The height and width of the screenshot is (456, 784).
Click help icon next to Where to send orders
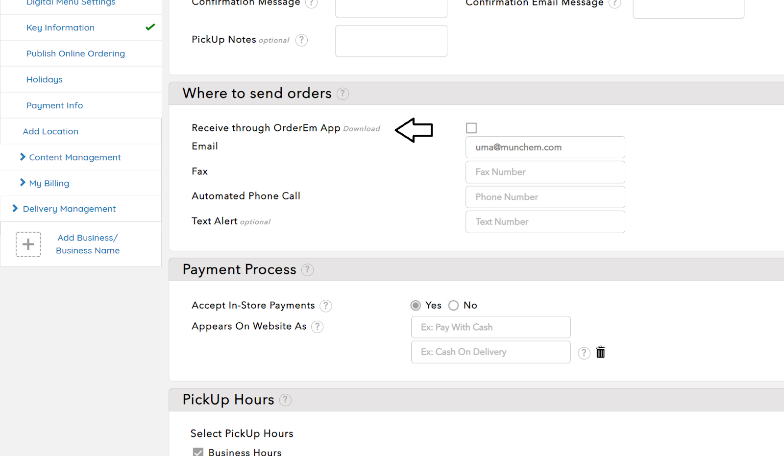click(x=343, y=94)
